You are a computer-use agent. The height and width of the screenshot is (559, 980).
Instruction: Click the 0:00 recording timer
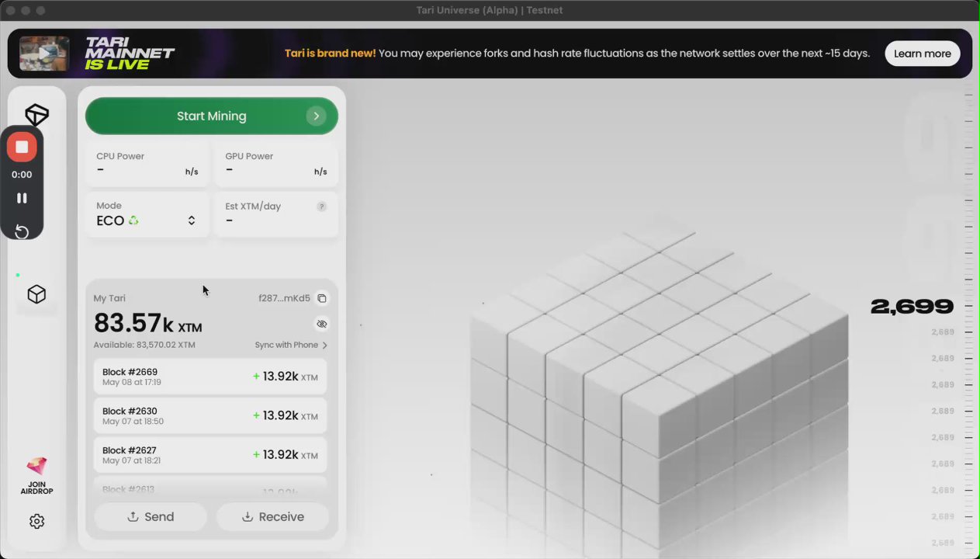22,175
